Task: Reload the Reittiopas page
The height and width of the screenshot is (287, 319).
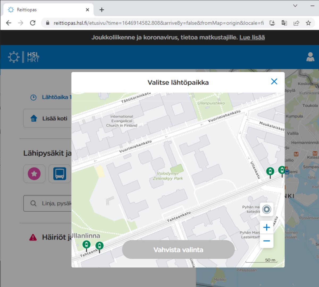Action: tap(33, 23)
